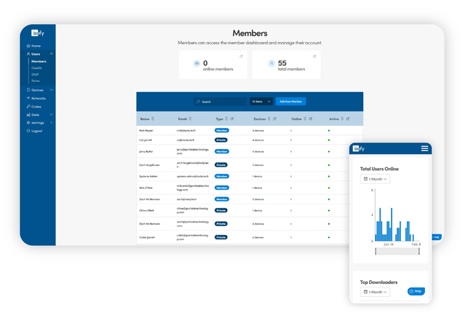Screen dimensions: 464x328
Task: Expand the Data sidebar section
Action: click(51, 115)
